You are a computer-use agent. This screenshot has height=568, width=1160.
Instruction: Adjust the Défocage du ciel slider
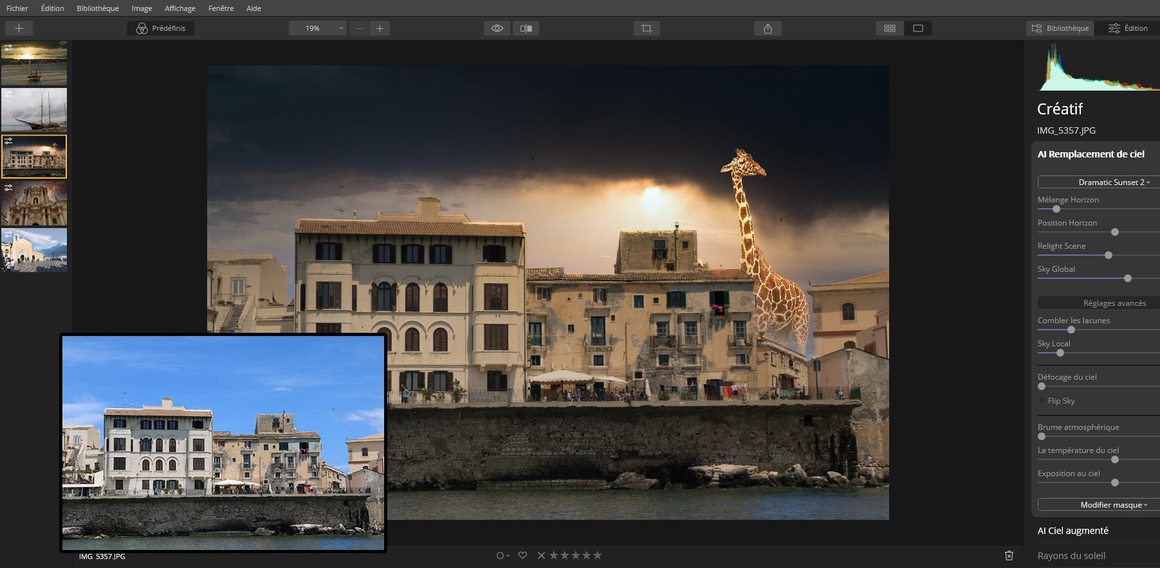[1042, 386]
